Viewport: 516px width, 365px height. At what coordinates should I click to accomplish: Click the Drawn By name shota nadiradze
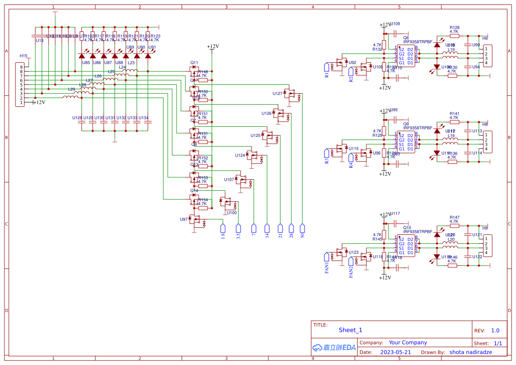click(x=470, y=352)
